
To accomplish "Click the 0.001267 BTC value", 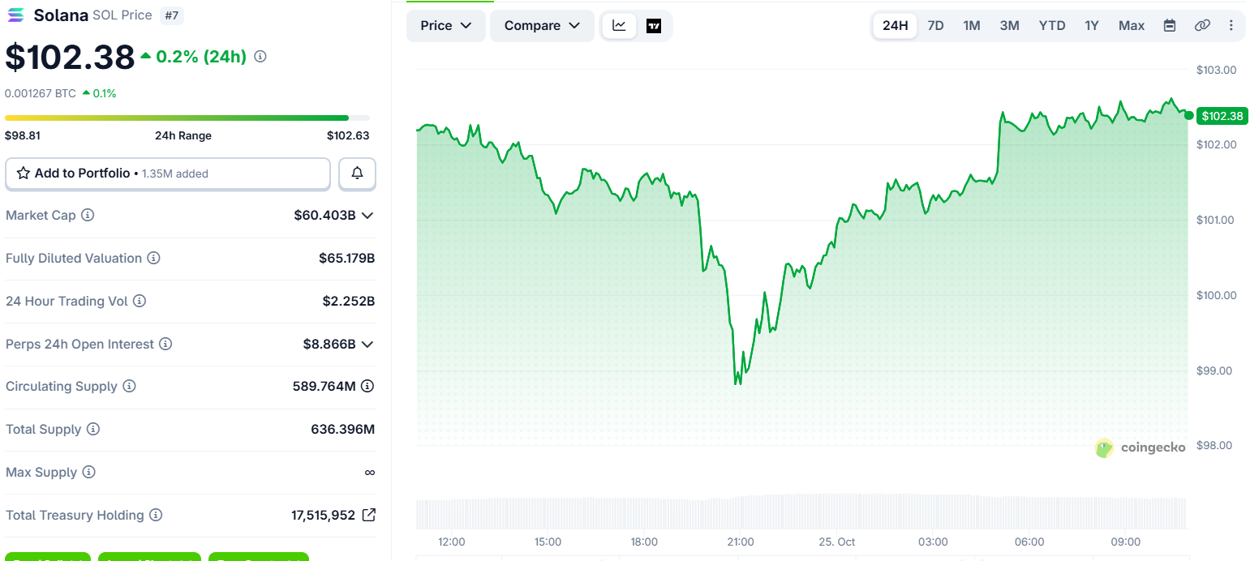I will pyautogui.click(x=41, y=93).
